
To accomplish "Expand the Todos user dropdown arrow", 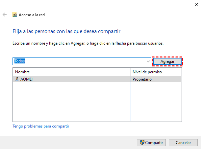I will pyautogui.click(x=148, y=61).
